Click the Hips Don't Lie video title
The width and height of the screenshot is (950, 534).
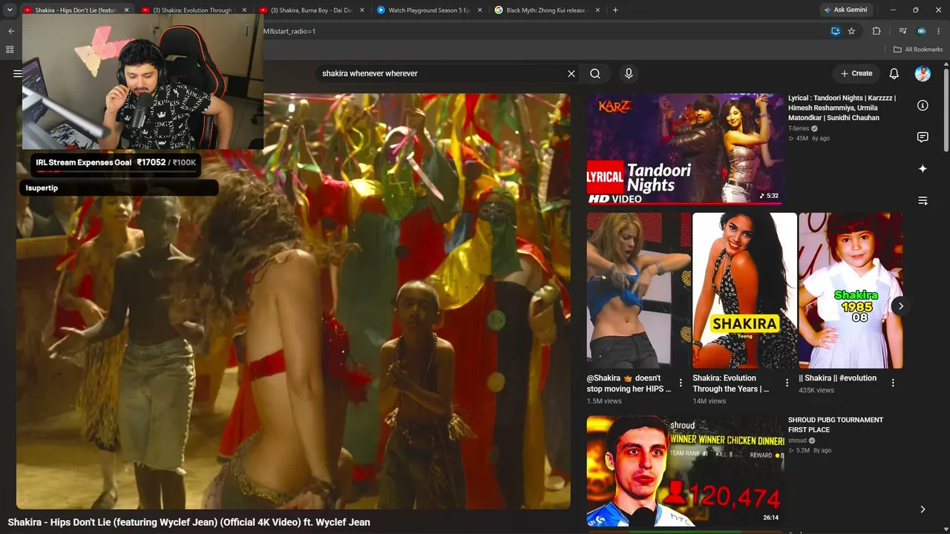pos(189,522)
